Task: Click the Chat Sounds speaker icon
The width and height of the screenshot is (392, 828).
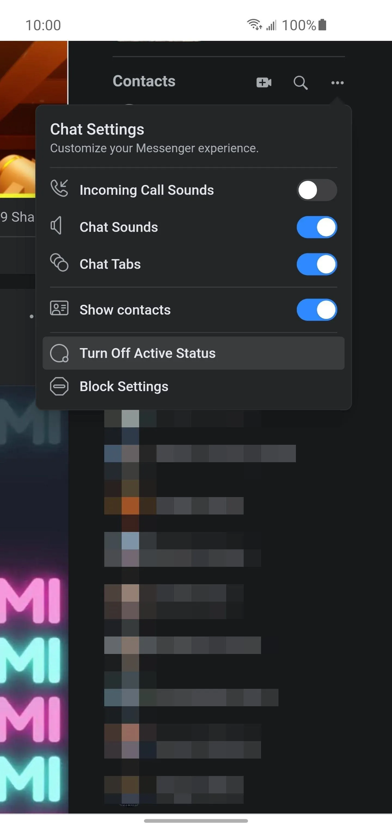Action: [56, 225]
